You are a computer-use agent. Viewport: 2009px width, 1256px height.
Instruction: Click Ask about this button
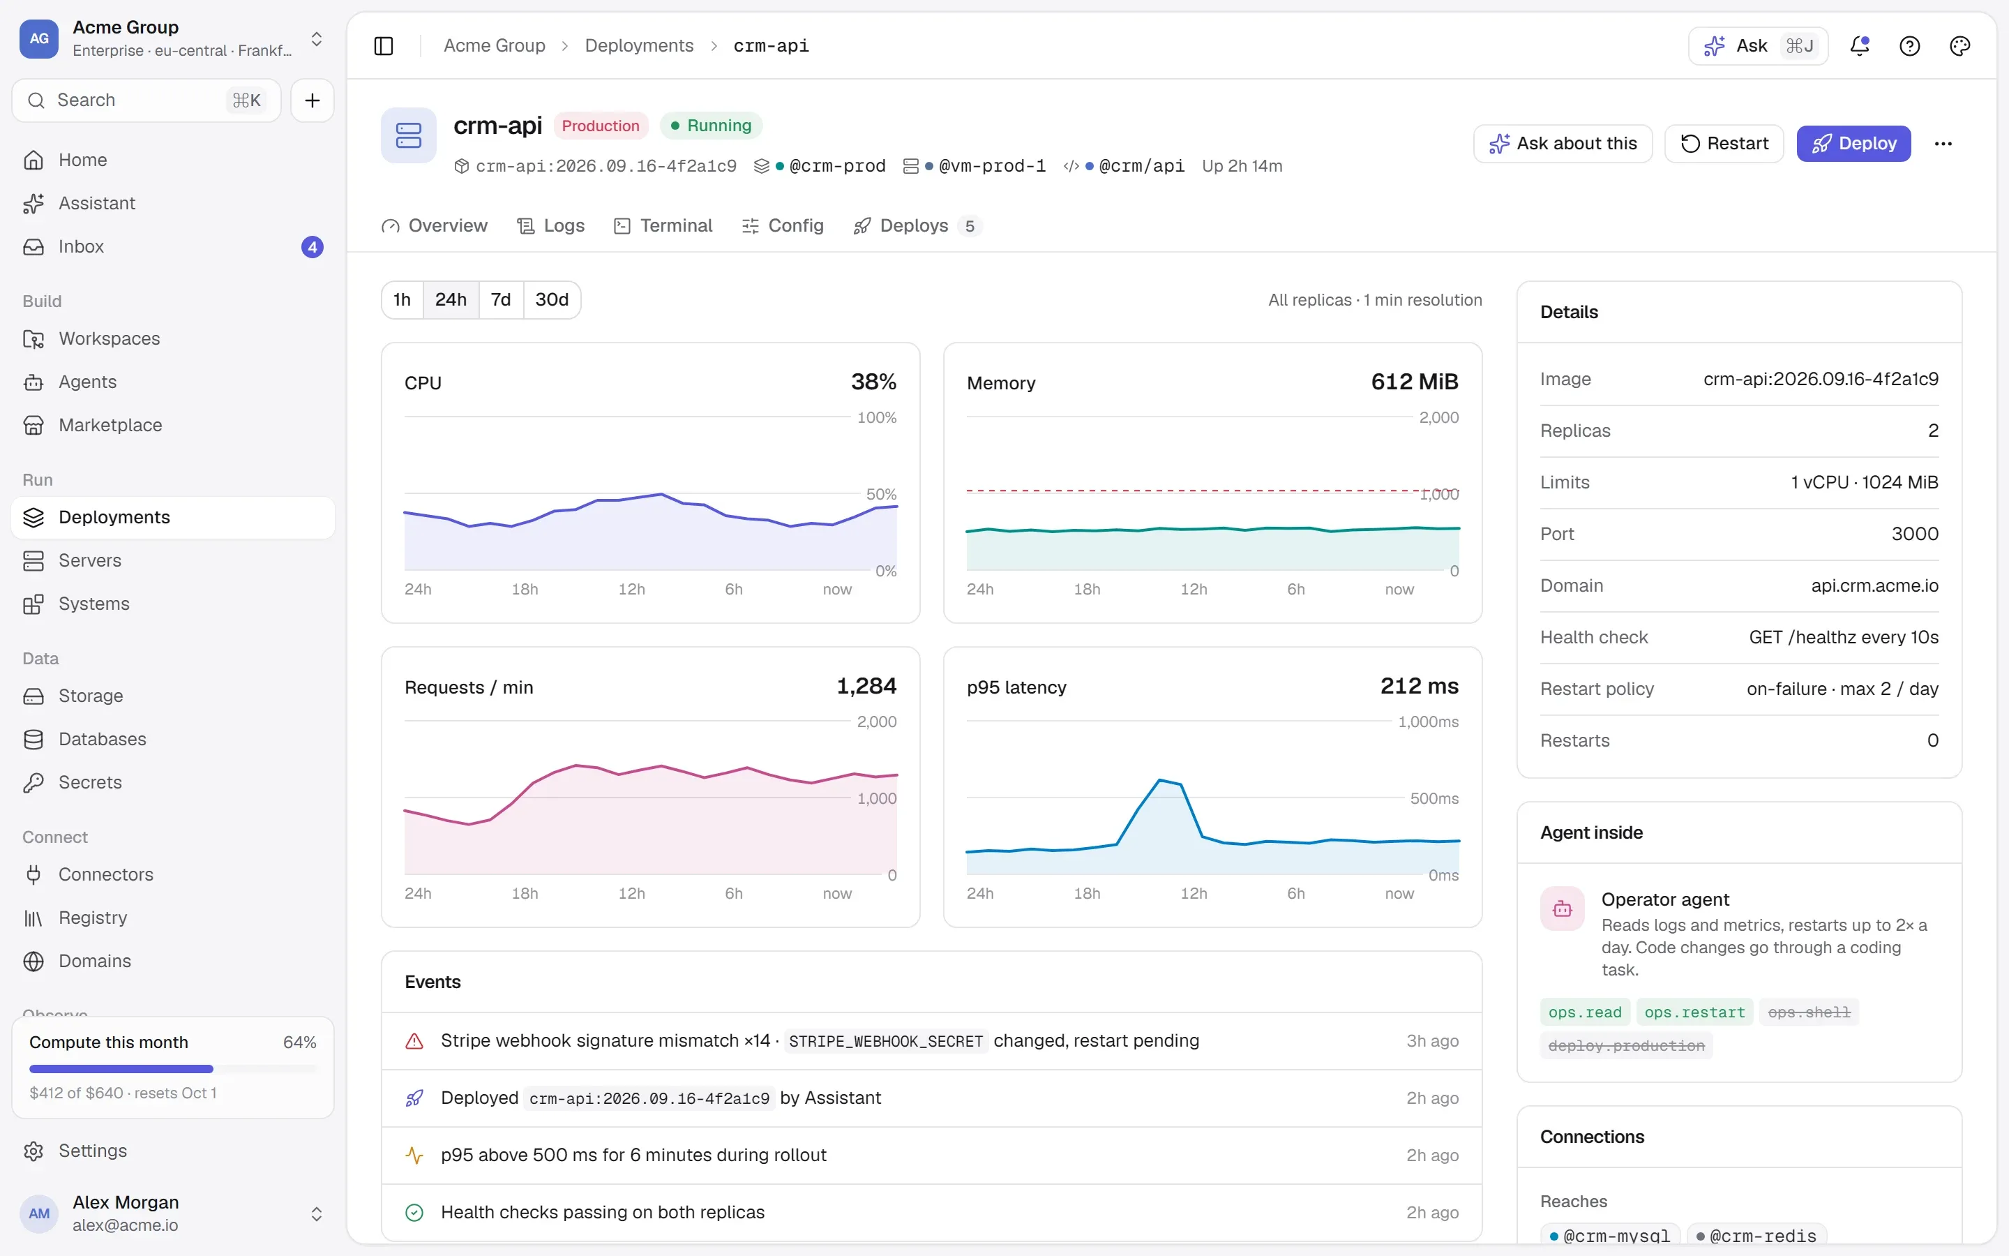click(1563, 144)
